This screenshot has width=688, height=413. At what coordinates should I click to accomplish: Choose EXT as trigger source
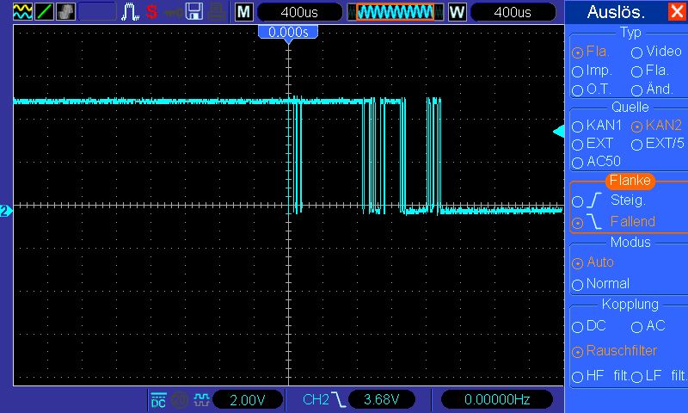(x=593, y=144)
